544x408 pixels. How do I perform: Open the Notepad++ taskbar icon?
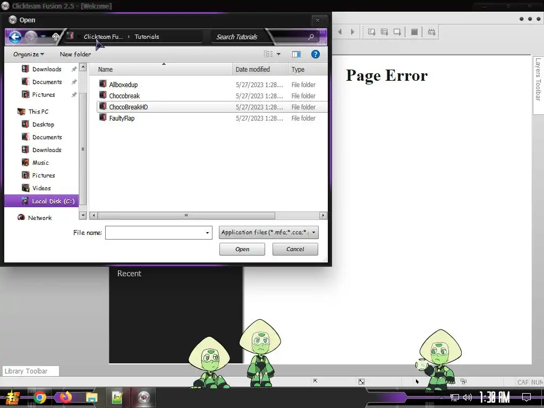tap(117, 397)
